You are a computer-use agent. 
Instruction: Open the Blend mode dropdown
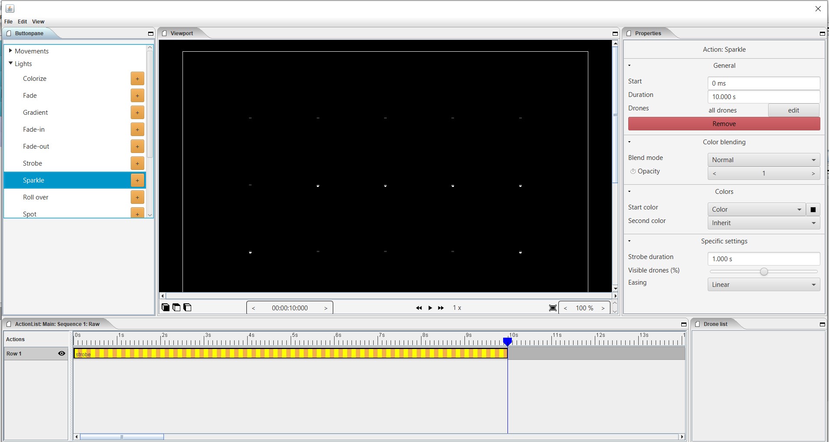coord(764,160)
